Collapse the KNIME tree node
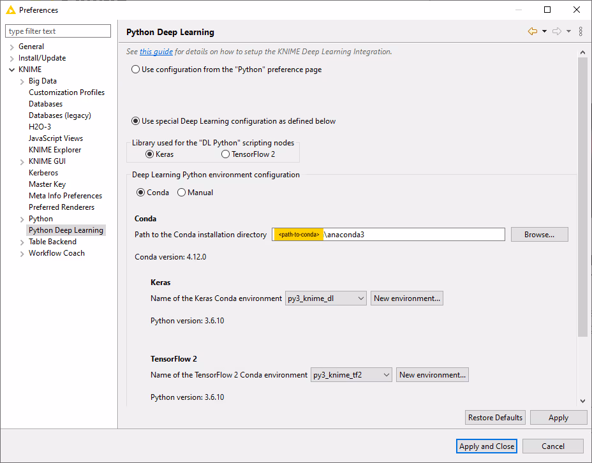This screenshot has width=592, height=463. click(11, 70)
